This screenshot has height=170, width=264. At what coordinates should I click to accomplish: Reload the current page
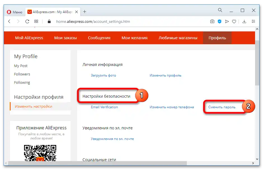(x=27, y=21)
